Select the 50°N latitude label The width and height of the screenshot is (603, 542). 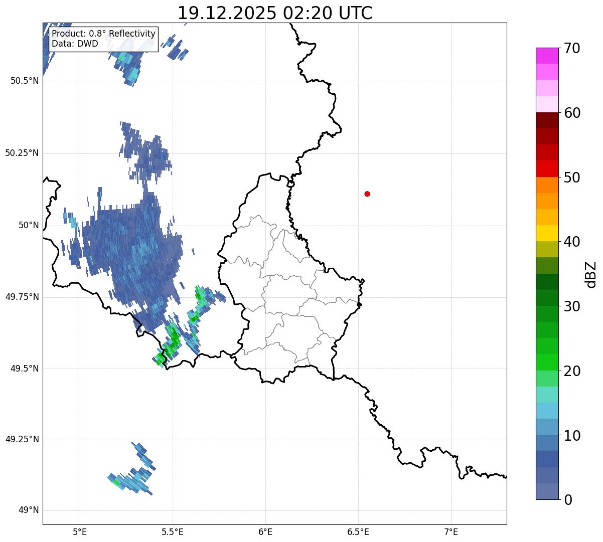point(29,225)
